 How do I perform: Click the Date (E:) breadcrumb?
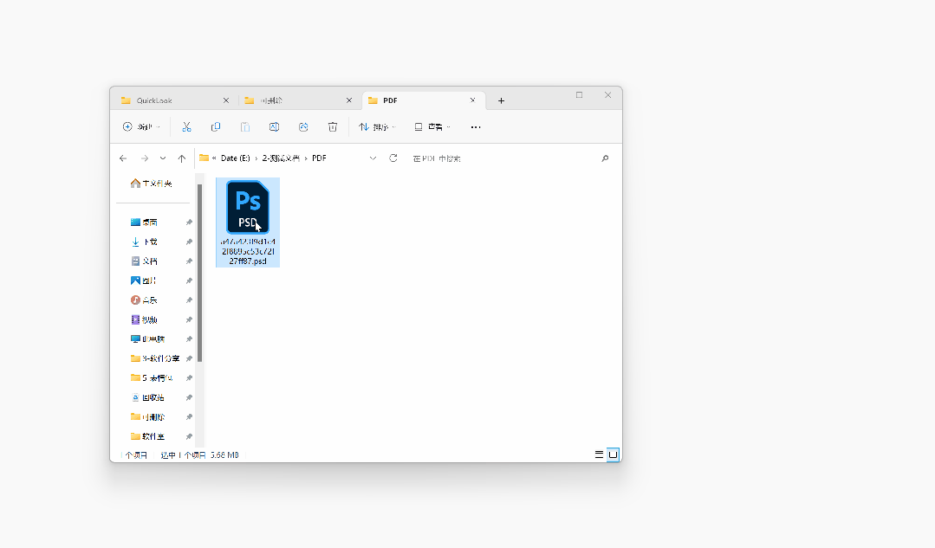pyautogui.click(x=236, y=158)
